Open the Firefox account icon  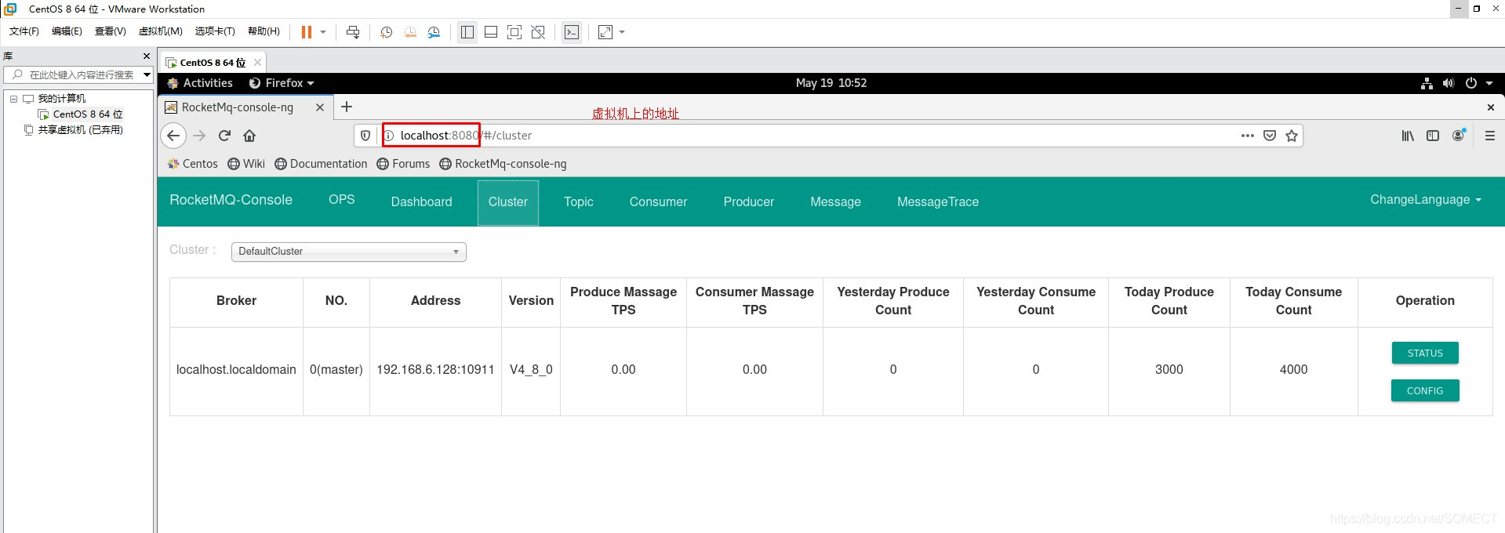1458,135
